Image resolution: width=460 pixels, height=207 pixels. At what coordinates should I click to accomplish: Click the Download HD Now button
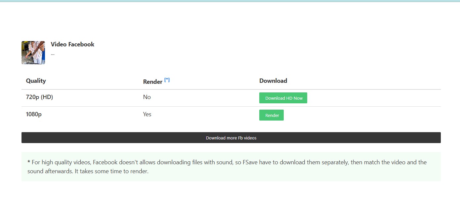283,98
